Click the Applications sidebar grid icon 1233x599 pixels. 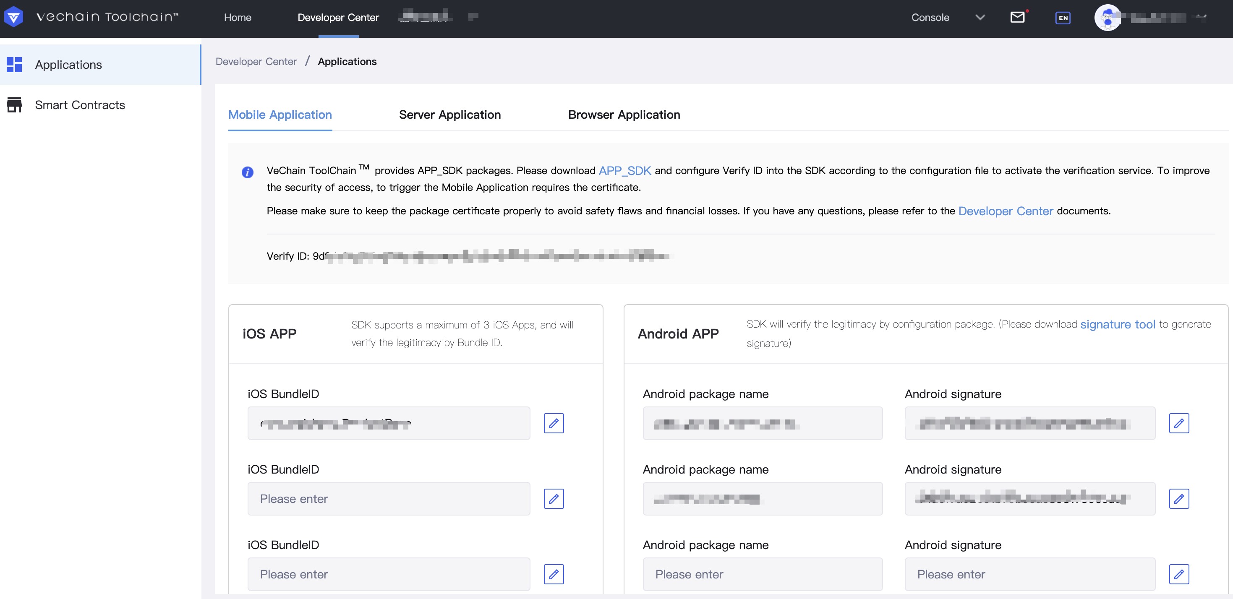pos(14,65)
